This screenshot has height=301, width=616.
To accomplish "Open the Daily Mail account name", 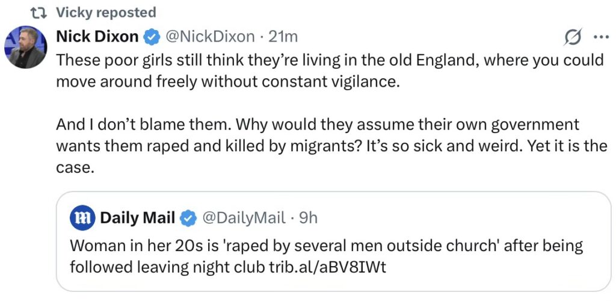I will pyautogui.click(x=137, y=217).
